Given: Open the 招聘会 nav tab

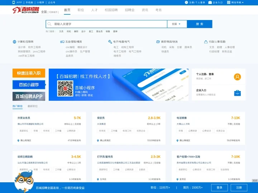Looking at the screenshot, I should click(x=130, y=10).
